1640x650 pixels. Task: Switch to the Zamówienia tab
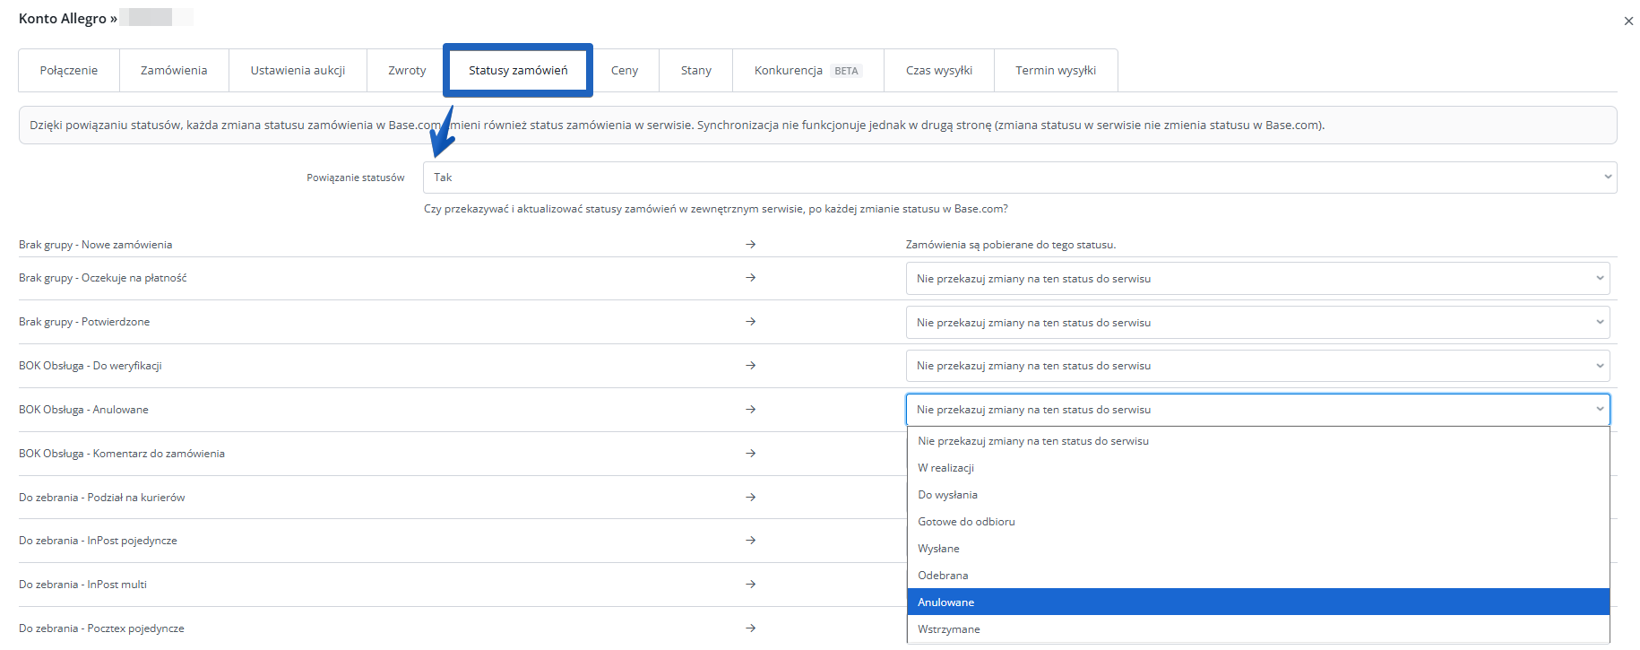pyautogui.click(x=174, y=71)
